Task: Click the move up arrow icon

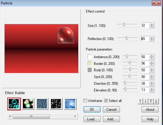Action: coord(140,101)
